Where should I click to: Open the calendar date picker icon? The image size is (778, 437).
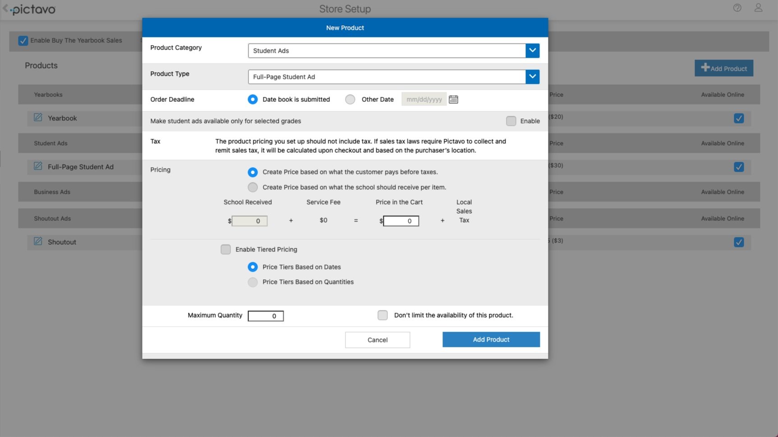click(x=453, y=100)
